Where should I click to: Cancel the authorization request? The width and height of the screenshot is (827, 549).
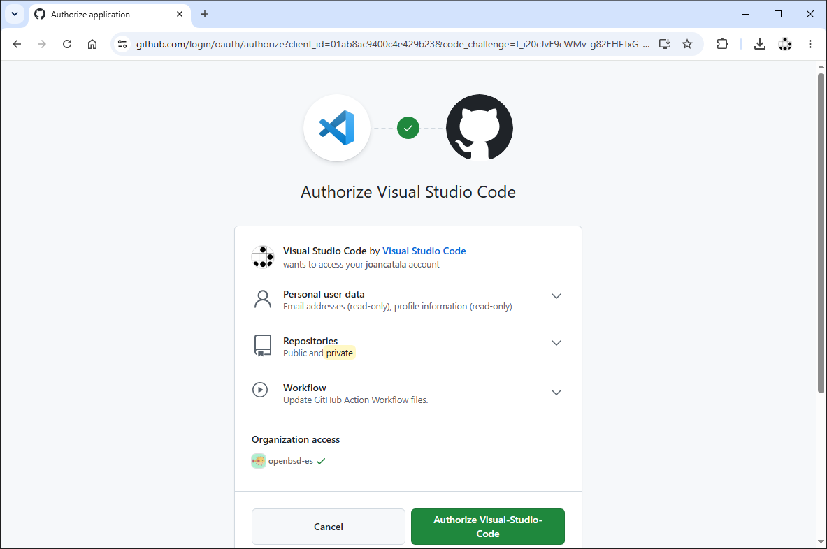328,527
